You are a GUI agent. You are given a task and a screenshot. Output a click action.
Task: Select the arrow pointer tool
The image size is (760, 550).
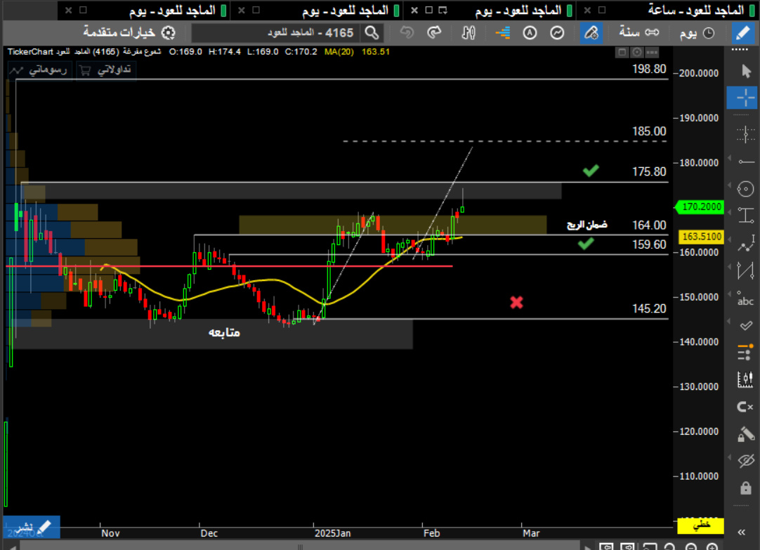point(745,71)
